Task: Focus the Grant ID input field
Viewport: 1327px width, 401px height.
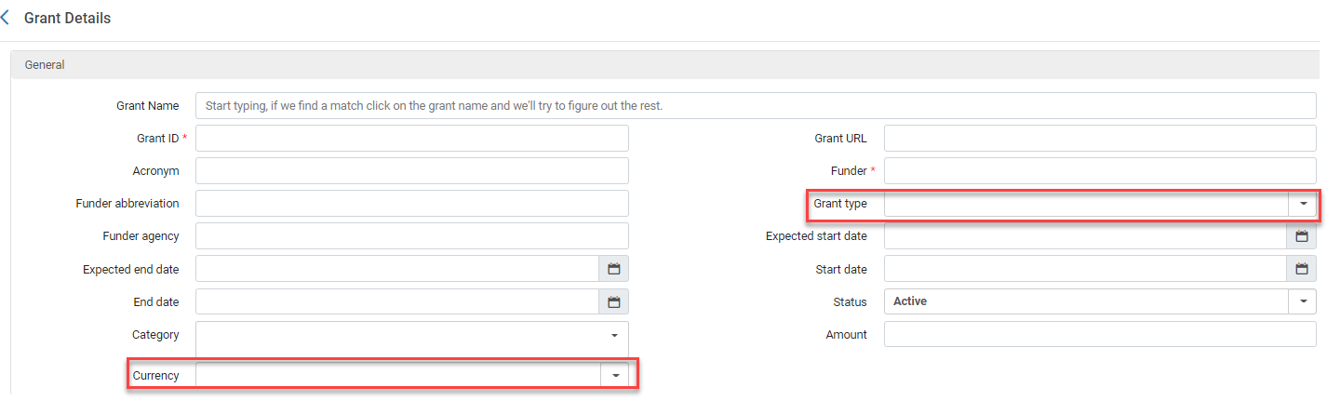Action: coord(411,139)
